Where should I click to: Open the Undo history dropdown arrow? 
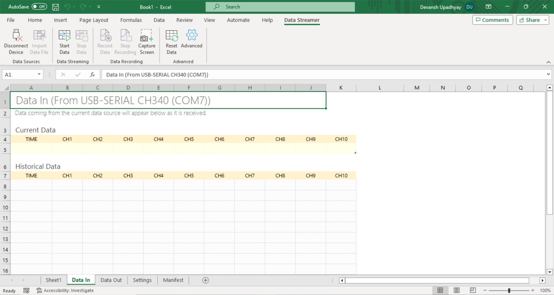click(74, 7)
